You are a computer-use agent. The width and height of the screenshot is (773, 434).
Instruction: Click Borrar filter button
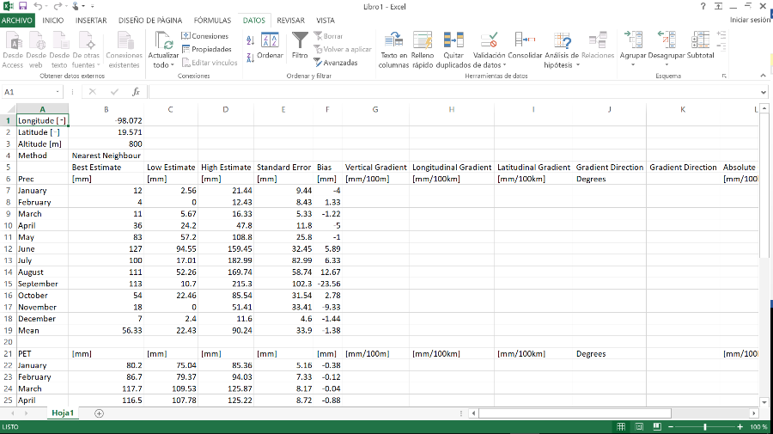328,36
